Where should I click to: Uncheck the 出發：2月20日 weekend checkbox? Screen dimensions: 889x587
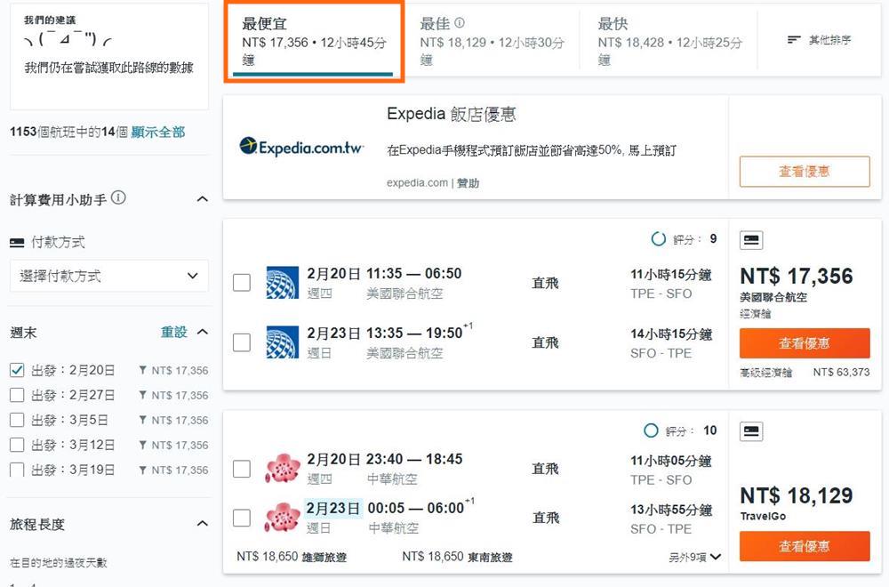(x=17, y=370)
